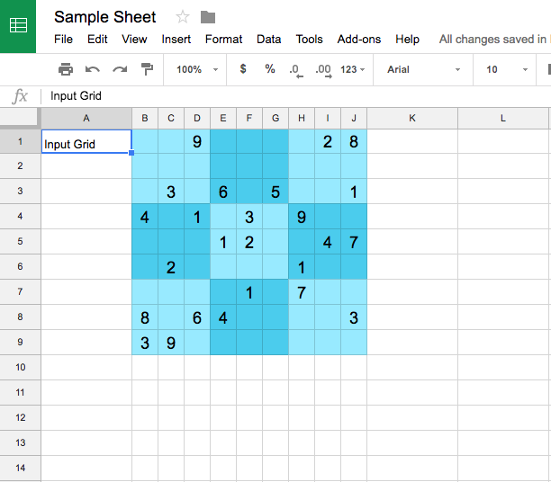Increase decimal places
This screenshot has height=482, width=551.
pos(324,69)
